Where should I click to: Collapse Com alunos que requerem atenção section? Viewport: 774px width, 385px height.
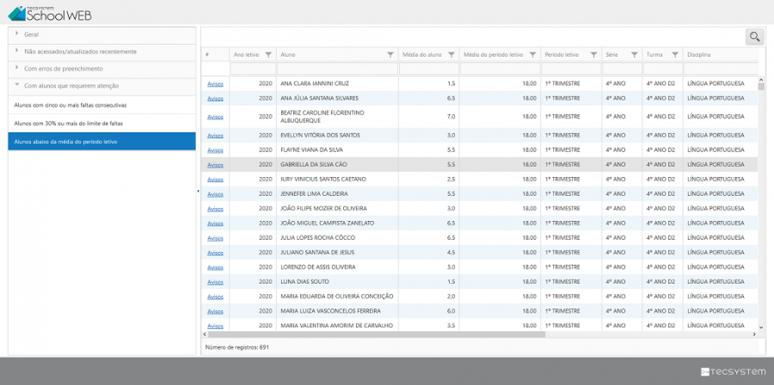tap(71, 86)
